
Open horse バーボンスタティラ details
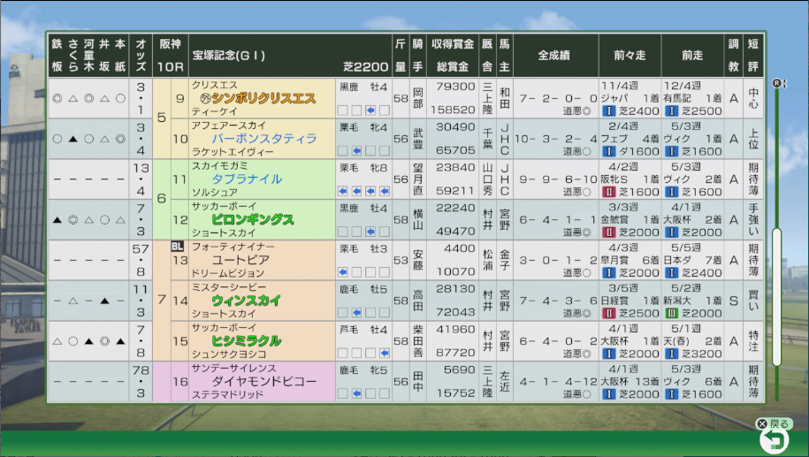(263, 139)
